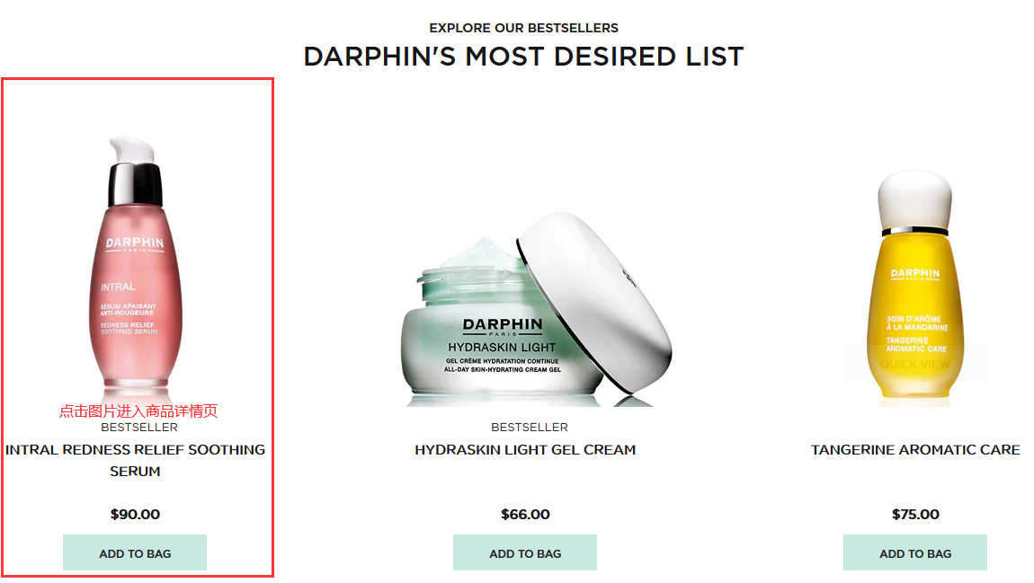
Task: Click the $75.00 price
Action: tap(915, 515)
